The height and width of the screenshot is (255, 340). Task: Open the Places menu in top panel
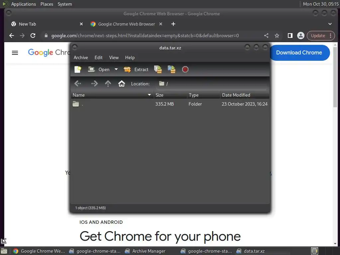coord(46,4)
